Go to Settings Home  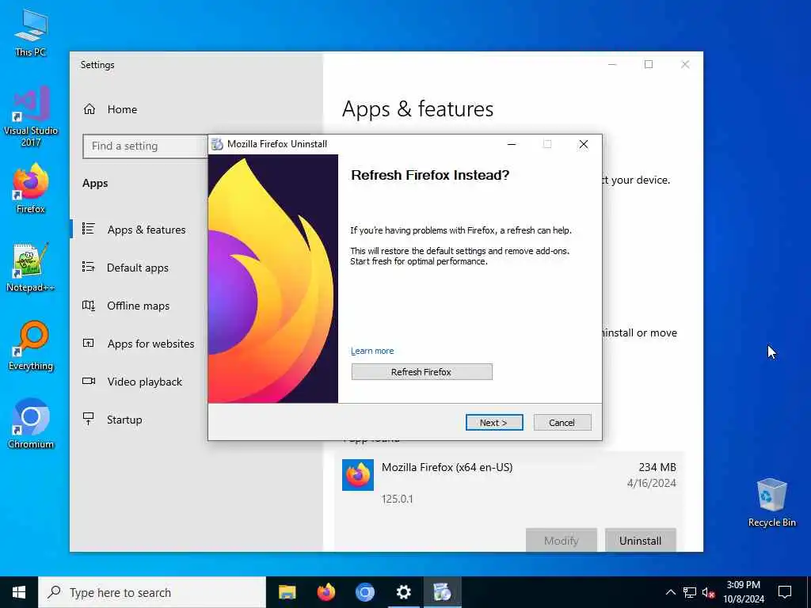pyautogui.click(x=122, y=109)
